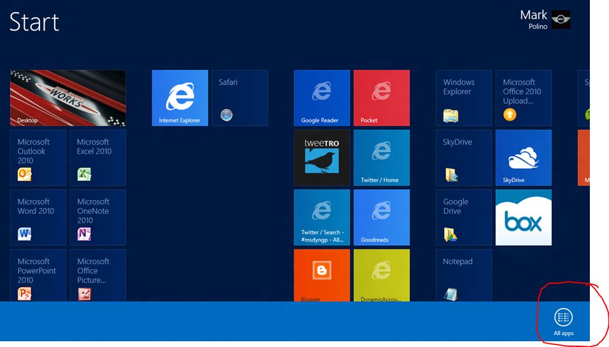
Task: Launch the box app tile
Action: click(x=524, y=217)
